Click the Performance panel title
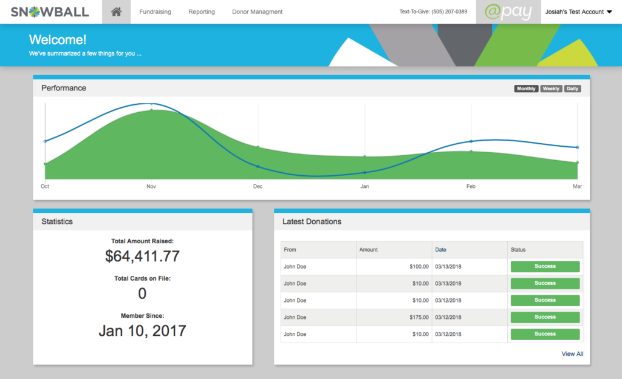Screen dimensions: 622x379 coord(64,88)
